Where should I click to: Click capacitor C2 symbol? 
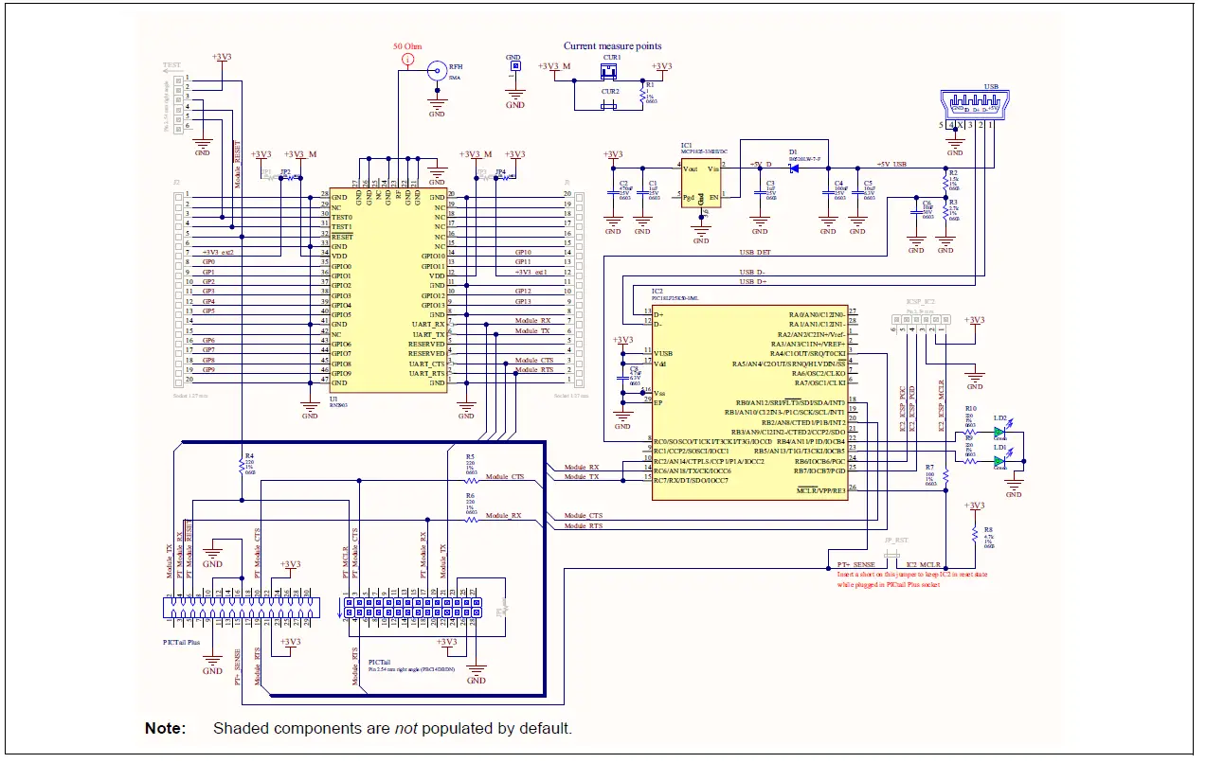(x=613, y=192)
